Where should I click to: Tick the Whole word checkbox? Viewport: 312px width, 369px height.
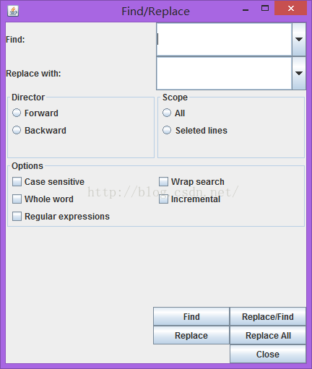(x=17, y=199)
